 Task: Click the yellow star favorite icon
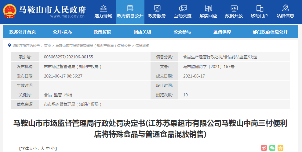[280, 148]
